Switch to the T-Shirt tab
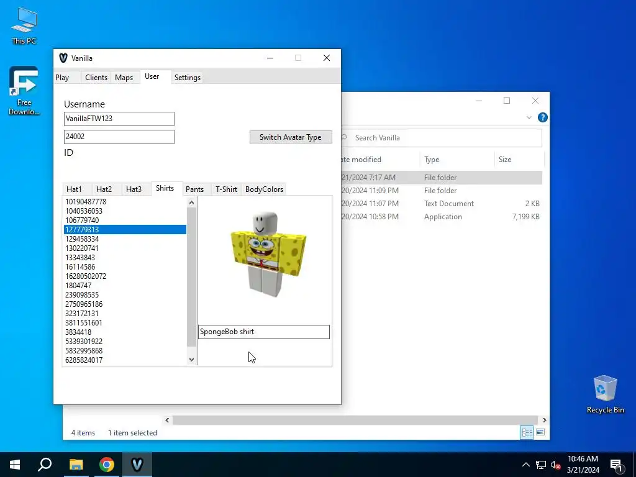This screenshot has width=636, height=477. [226, 189]
